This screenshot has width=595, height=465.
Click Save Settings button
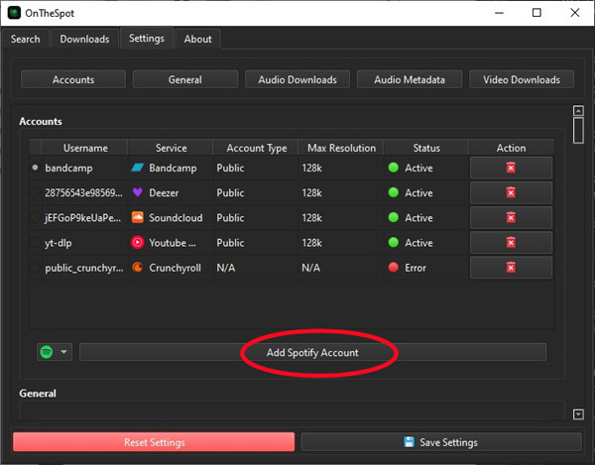tap(441, 442)
